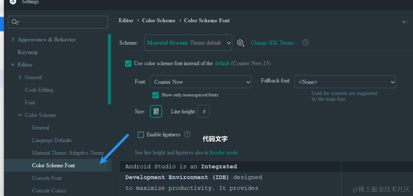Screen dimensions: 413x196
Task: Open the Fallback font dropdown
Action: click(x=345, y=82)
